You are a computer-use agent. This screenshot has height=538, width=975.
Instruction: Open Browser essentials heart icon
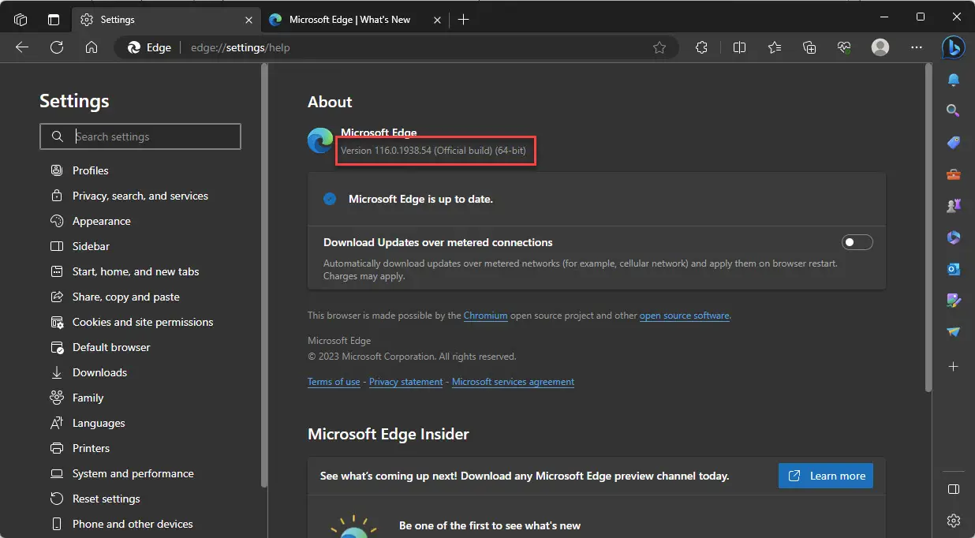[x=845, y=47]
